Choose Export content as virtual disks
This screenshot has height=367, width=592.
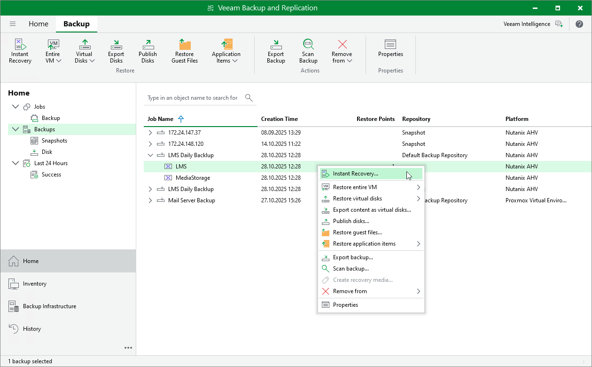(x=371, y=210)
